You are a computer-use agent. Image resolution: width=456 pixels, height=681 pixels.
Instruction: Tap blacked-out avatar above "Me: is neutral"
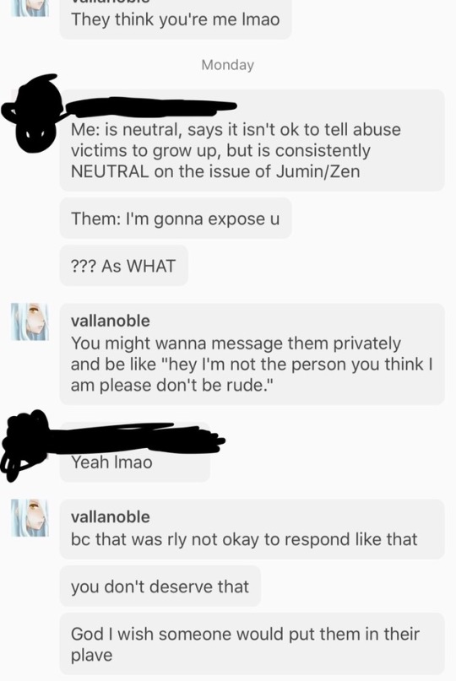[32, 114]
